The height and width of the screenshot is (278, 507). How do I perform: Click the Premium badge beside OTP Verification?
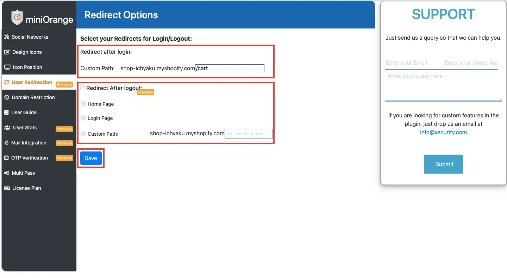click(64, 158)
